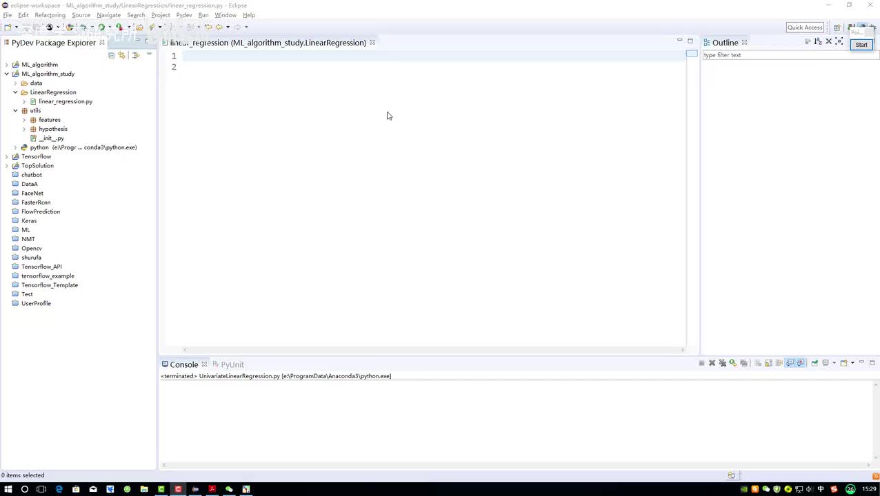This screenshot has width=880, height=496.
Task: Switch to the PyUnit tab
Action: coord(228,364)
